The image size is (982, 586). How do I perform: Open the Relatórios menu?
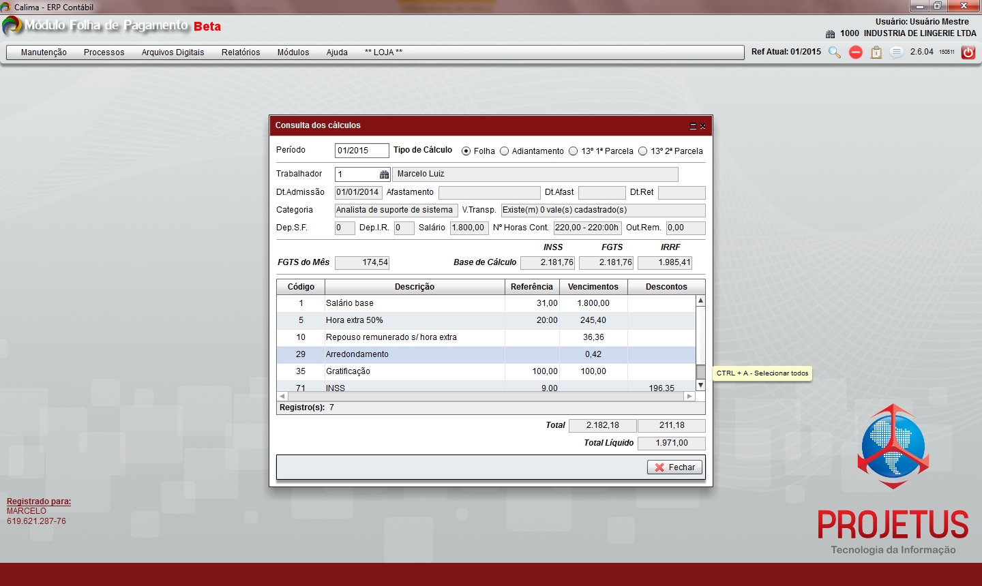pyautogui.click(x=241, y=52)
